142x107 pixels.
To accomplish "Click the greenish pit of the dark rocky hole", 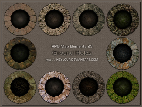I will pos(123,19).
